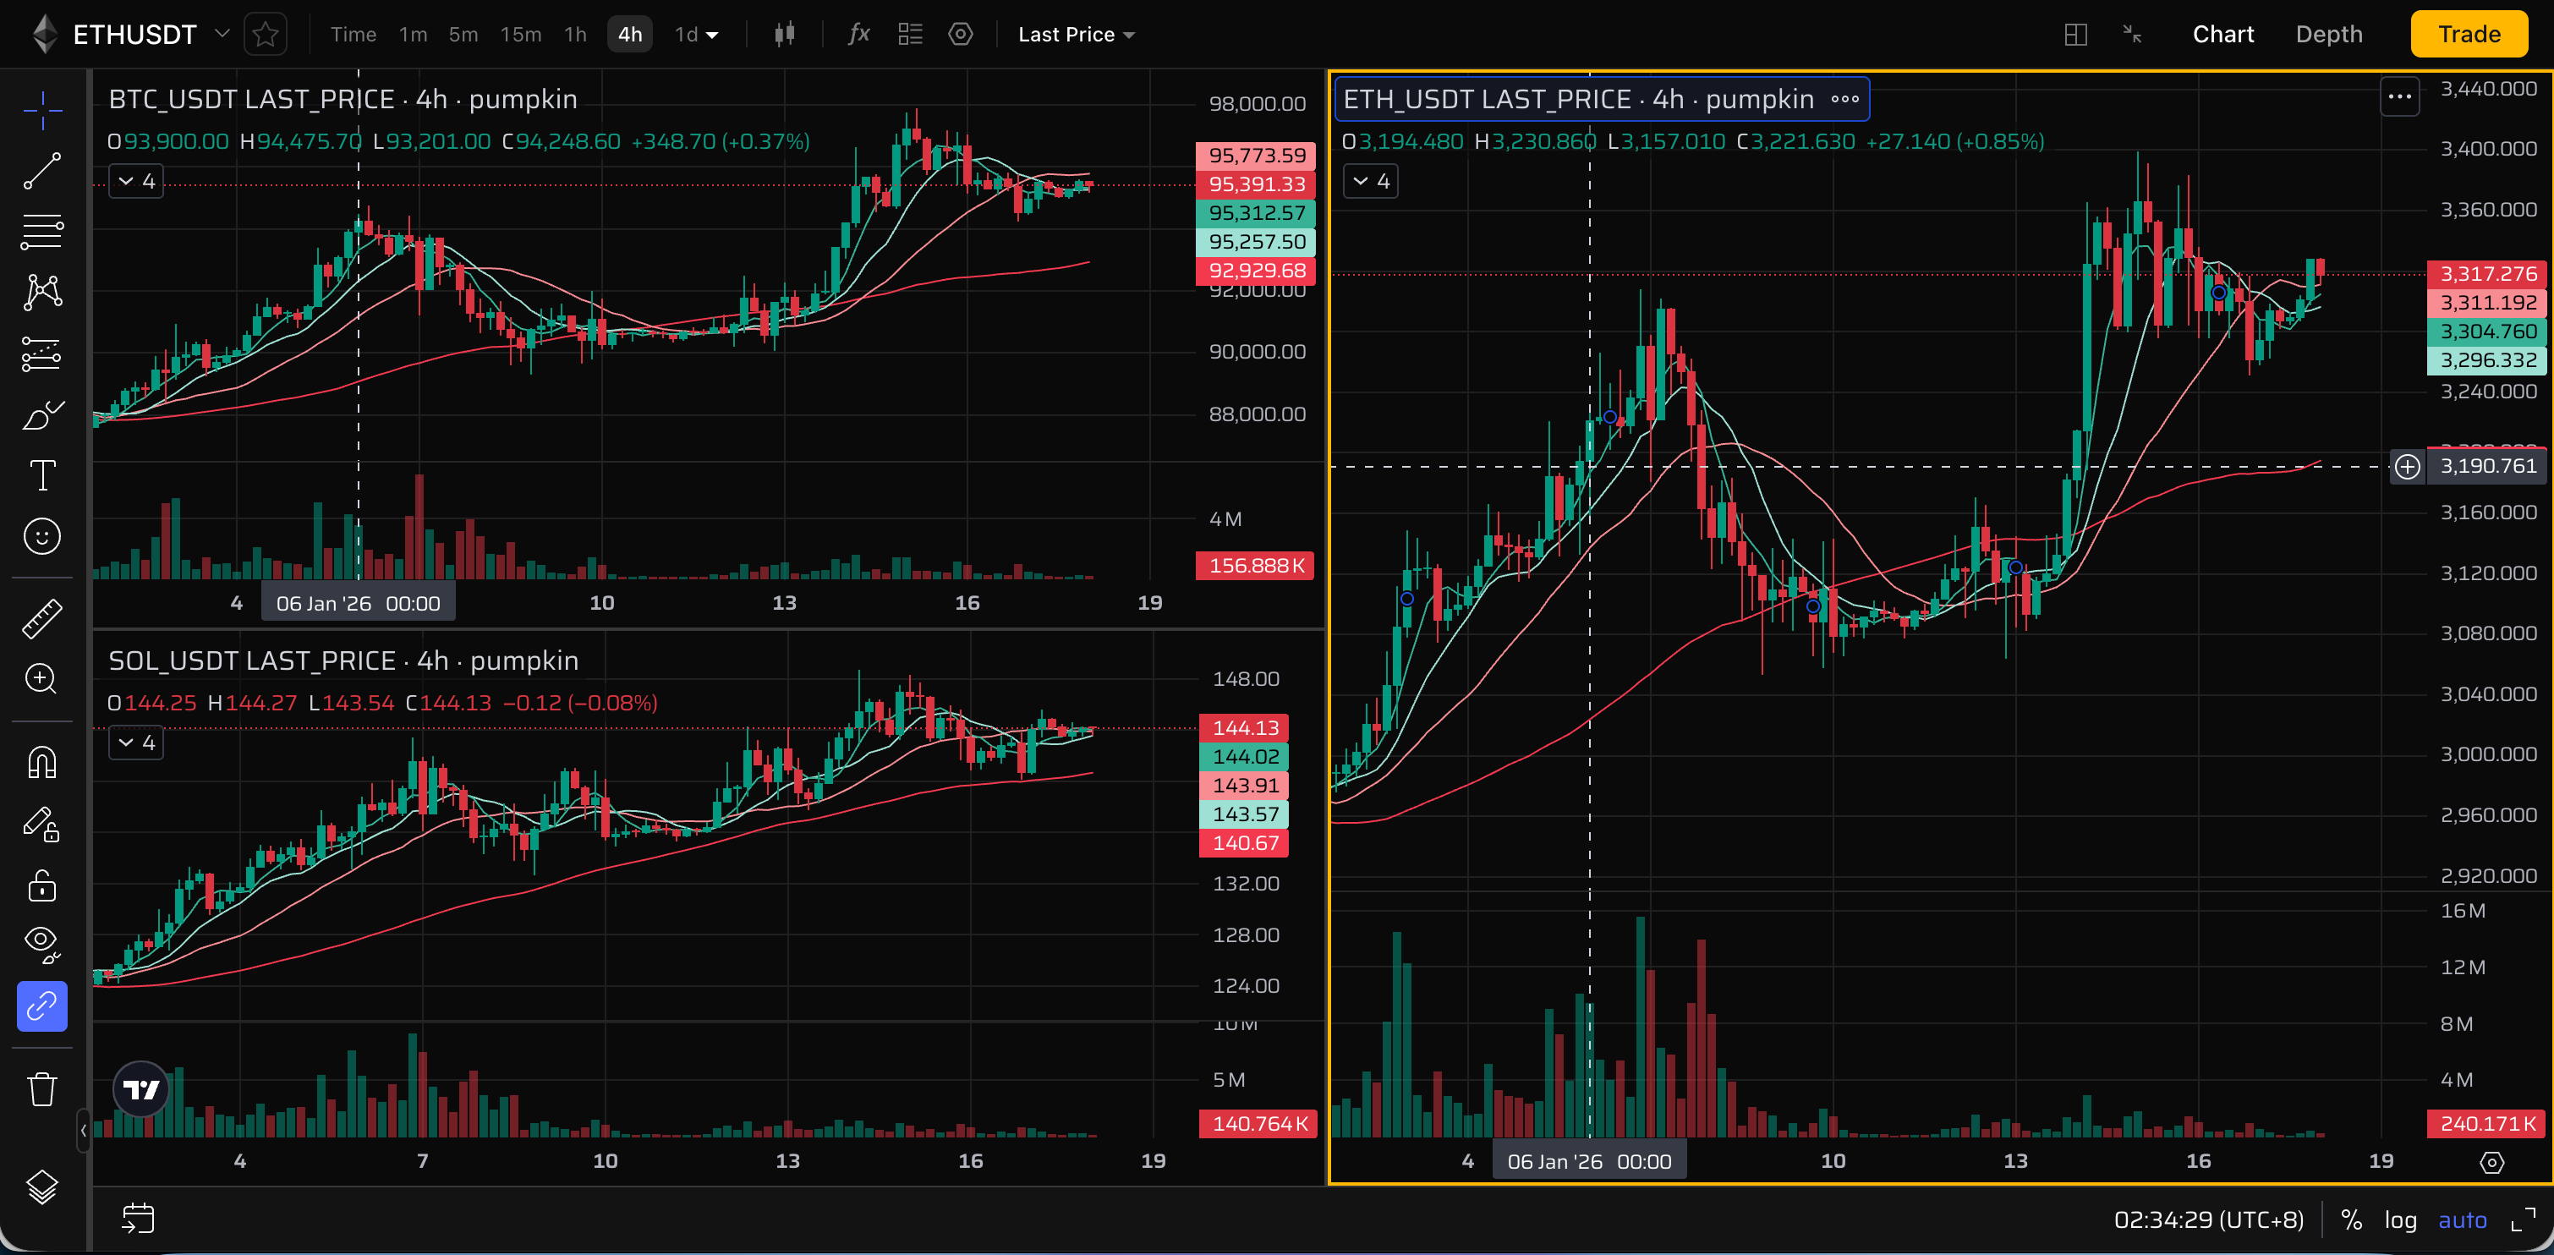Toggle the magnet snap mode
The width and height of the screenshot is (2554, 1255).
pyautogui.click(x=41, y=762)
